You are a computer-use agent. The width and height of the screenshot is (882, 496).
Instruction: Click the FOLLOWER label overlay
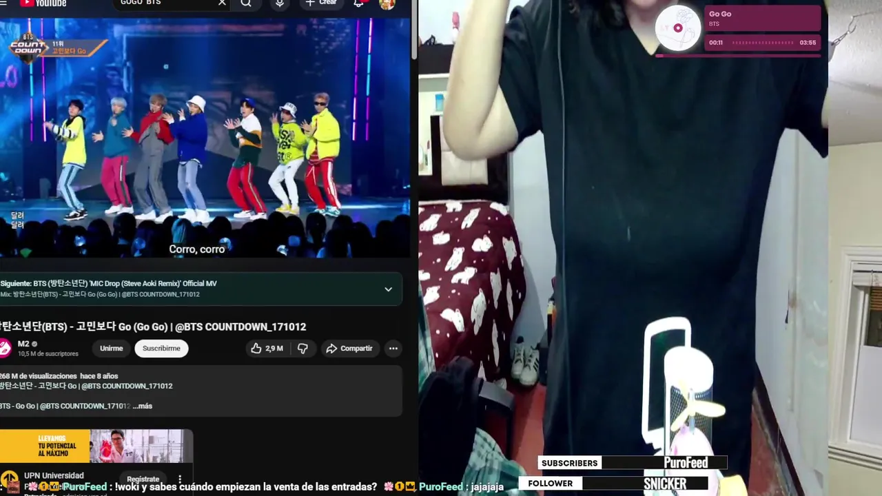click(550, 484)
